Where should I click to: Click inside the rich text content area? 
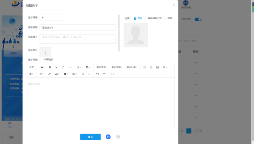(x=100, y=104)
